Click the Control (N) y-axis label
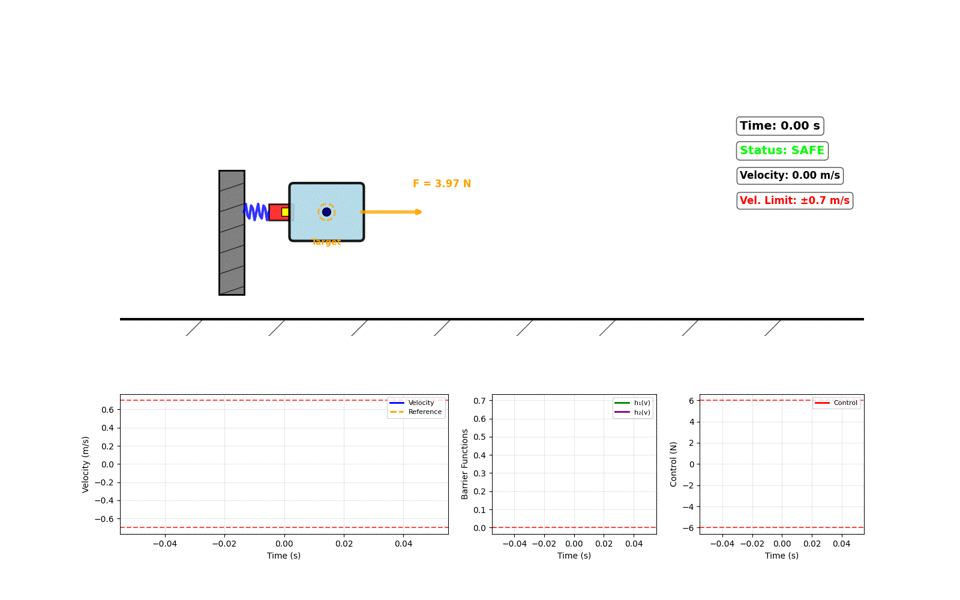Viewport: 960px width, 600px height. (x=673, y=464)
